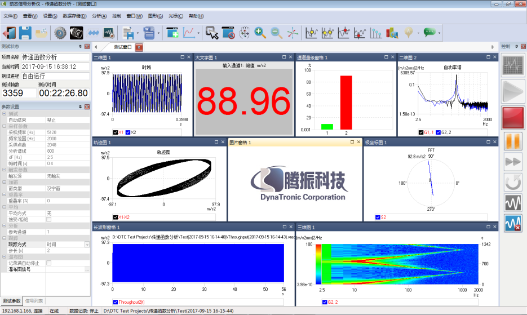This screenshot has height=315, width=527.
Task: Click the black sensor hardware icon
Action: coord(76,33)
